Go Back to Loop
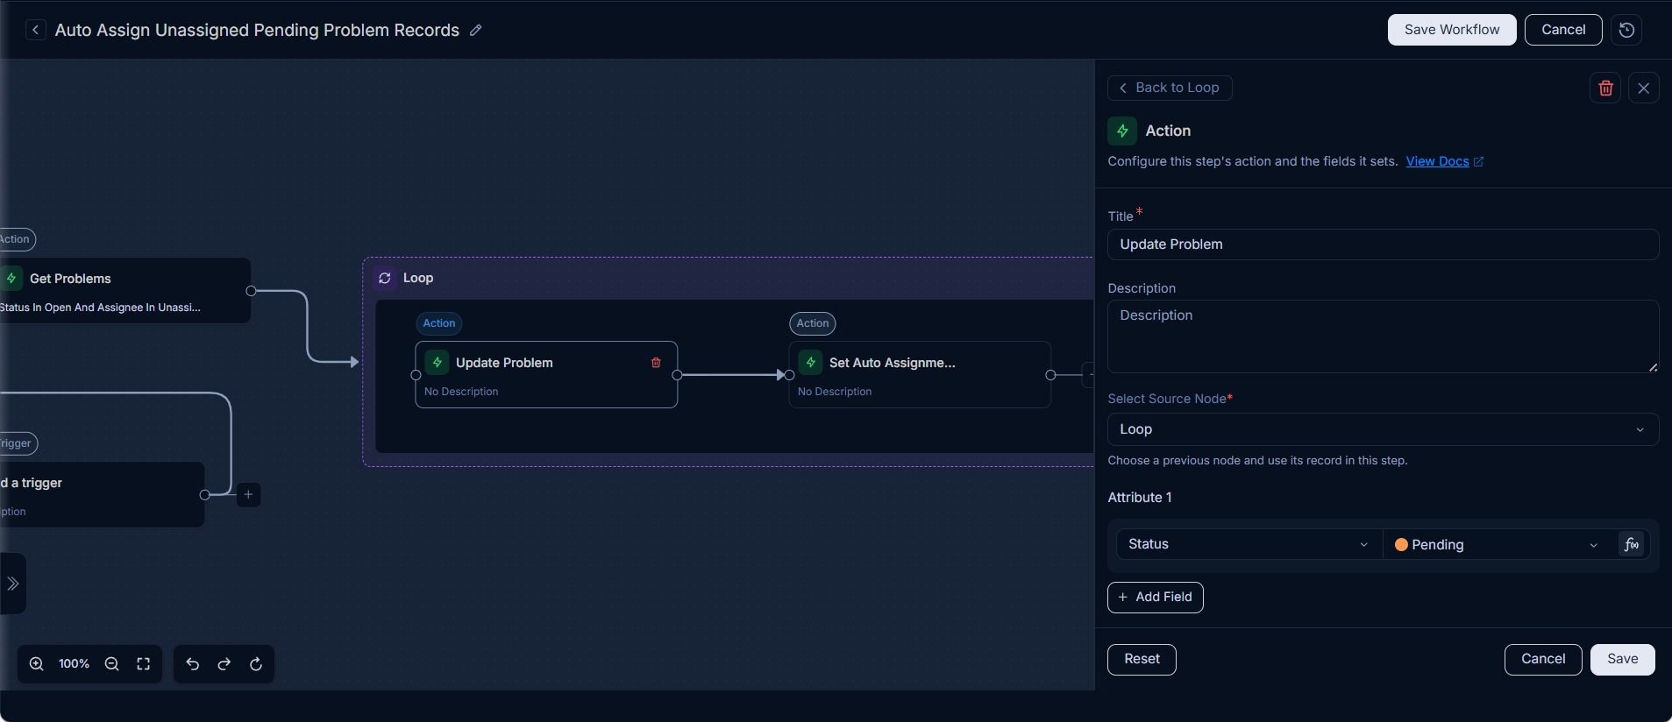The height and width of the screenshot is (722, 1672). click(1170, 88)
